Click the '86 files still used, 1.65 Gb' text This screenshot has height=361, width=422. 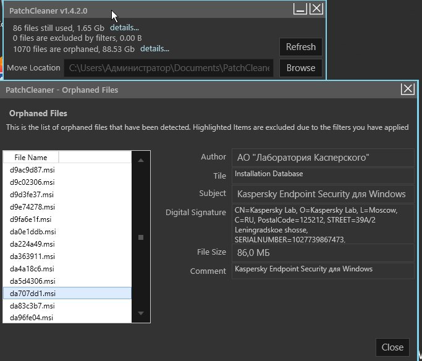59,28
